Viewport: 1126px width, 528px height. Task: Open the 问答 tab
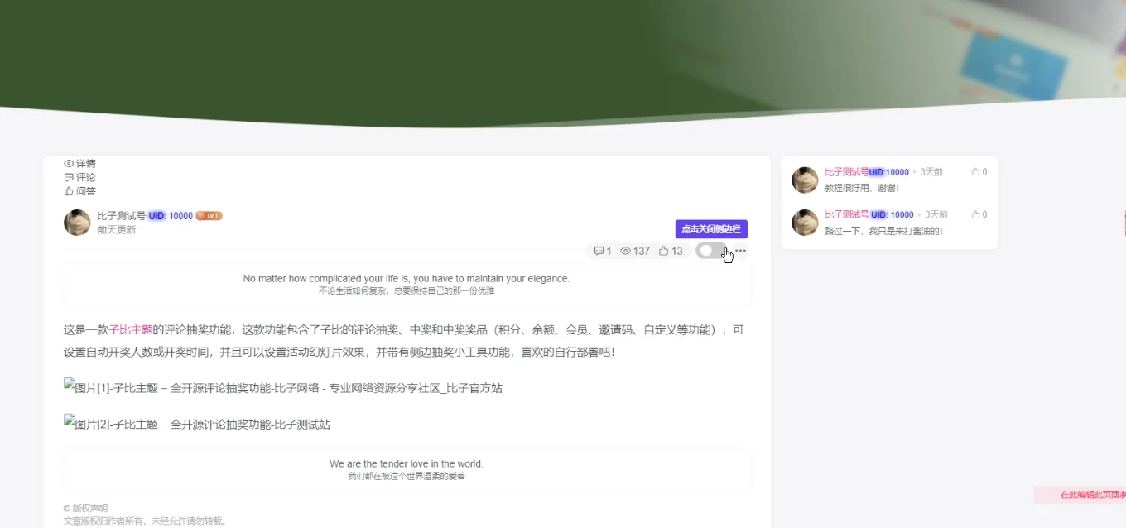pyautogui.click(x=79, y=191)
